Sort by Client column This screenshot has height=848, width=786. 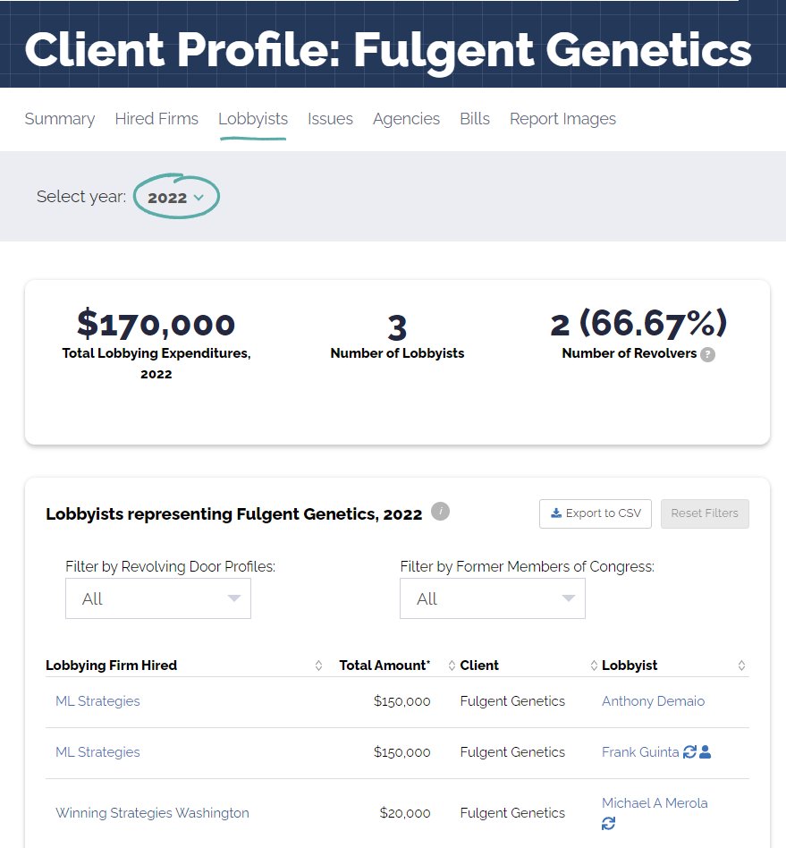[594, 666]
